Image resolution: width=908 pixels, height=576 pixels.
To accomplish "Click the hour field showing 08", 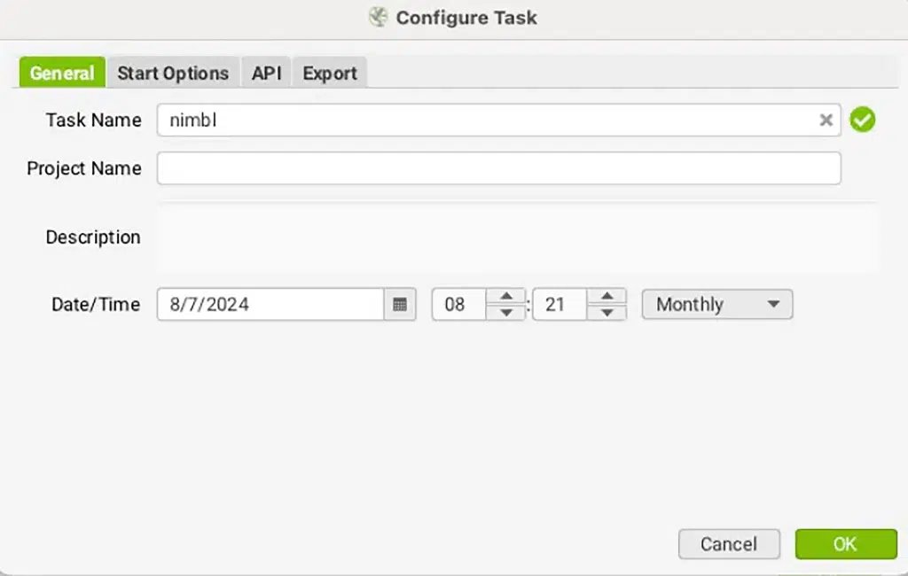I will click(458, 305).
